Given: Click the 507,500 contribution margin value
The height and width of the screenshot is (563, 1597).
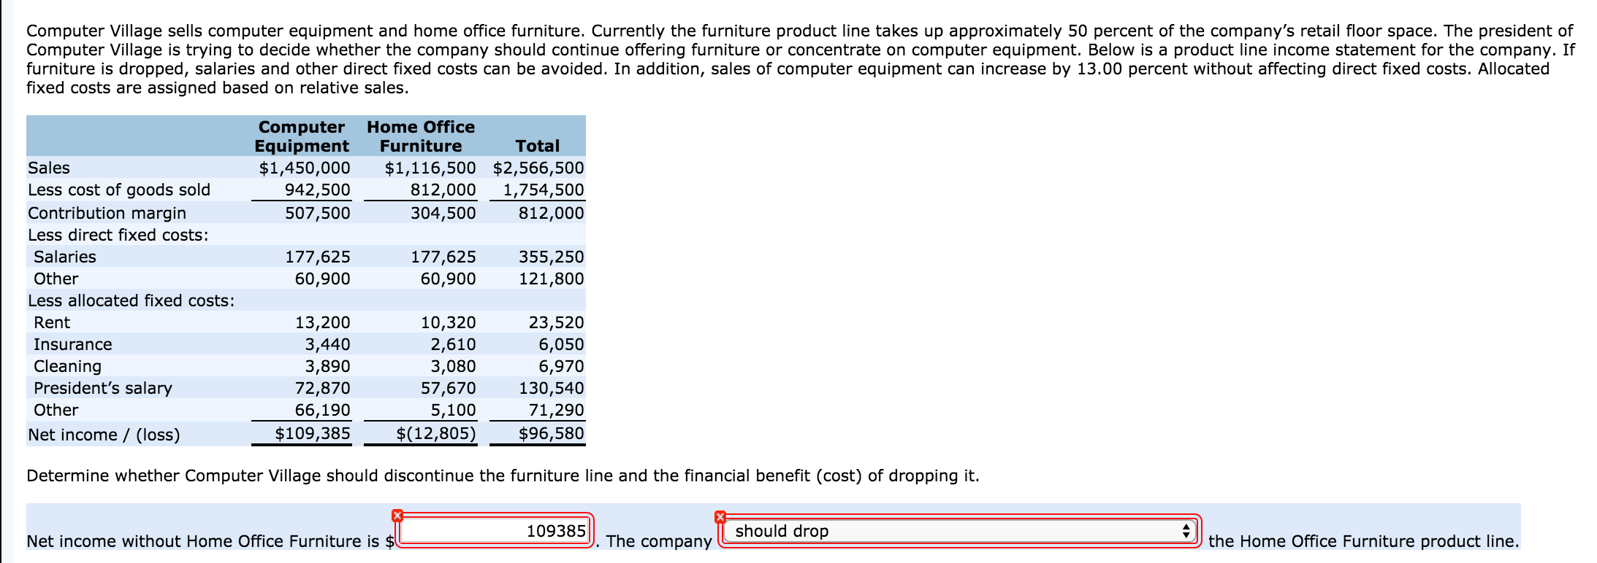Looking at the screenshot, I should point(317,213).
